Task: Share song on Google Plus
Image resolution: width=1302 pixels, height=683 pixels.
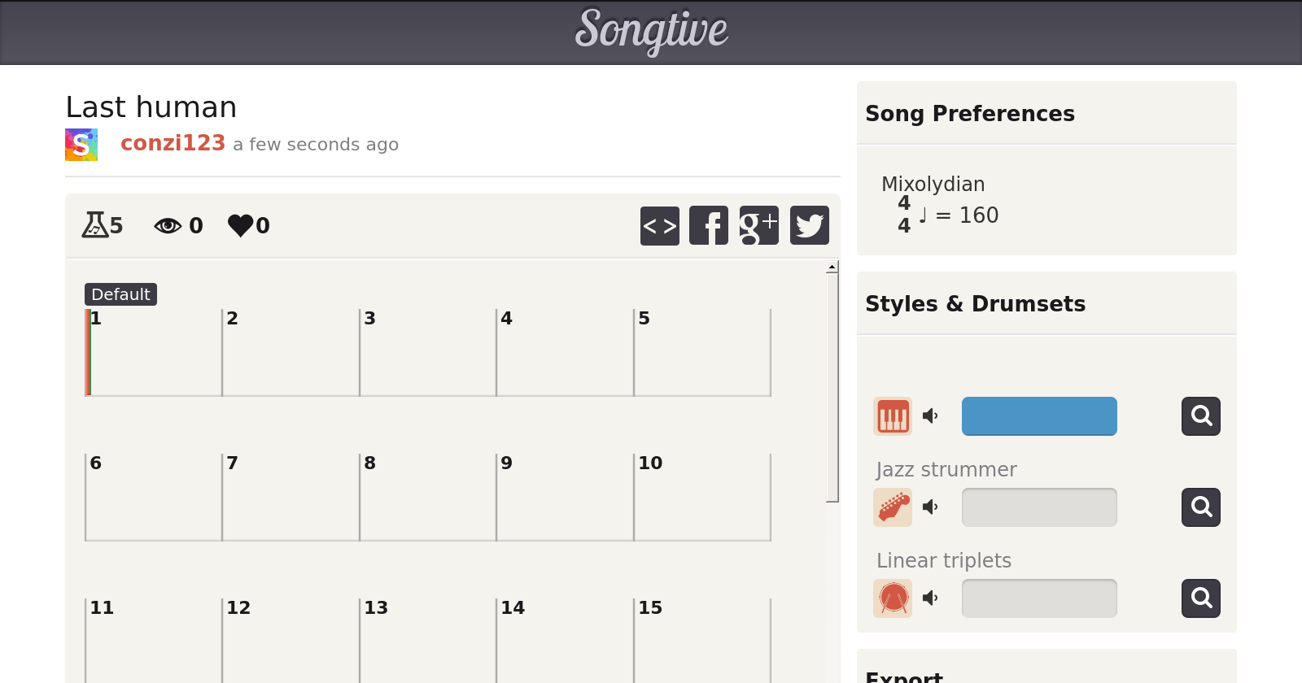Action: click(x=758, y=225)
